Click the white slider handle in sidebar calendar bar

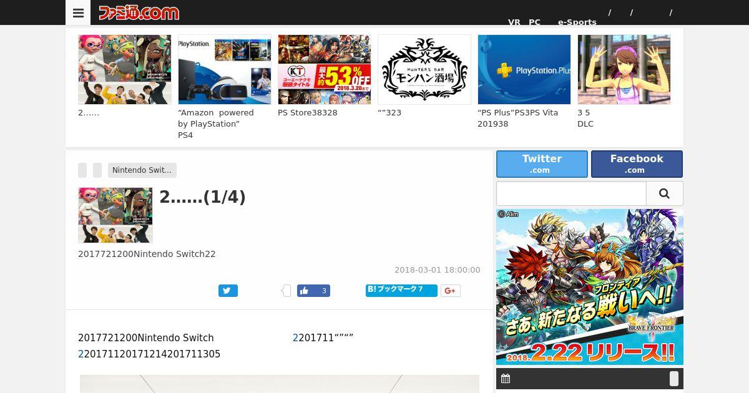tap(674, 379)
